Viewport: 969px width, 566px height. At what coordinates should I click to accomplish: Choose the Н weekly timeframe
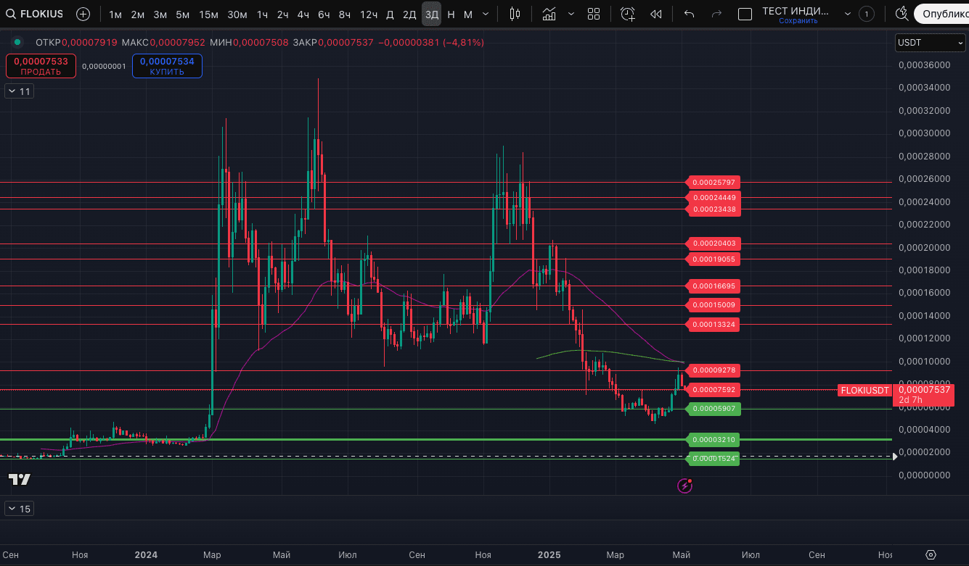(451, 14)
